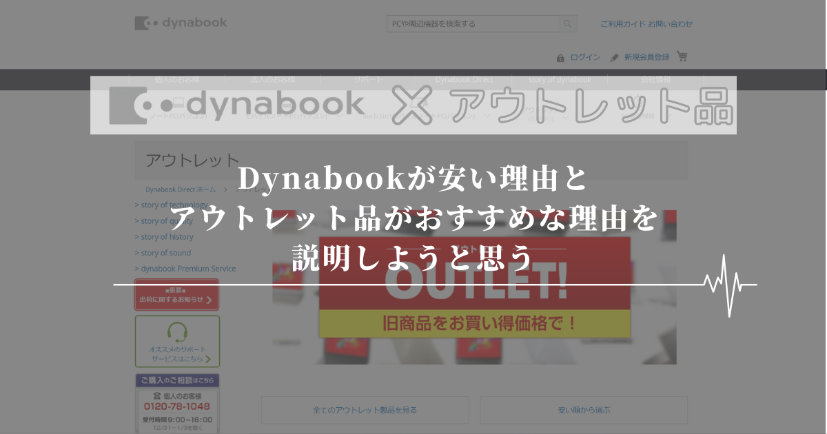827x434 pixels.
Task: Open the サポート navigation menu
Action: click(x=369, y=79)
